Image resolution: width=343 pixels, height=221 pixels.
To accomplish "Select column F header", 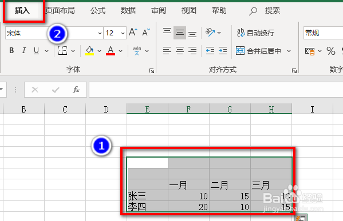I will (188, 109).
